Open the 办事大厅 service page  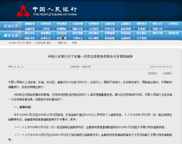pyautogui.click(x=45, y=38)
